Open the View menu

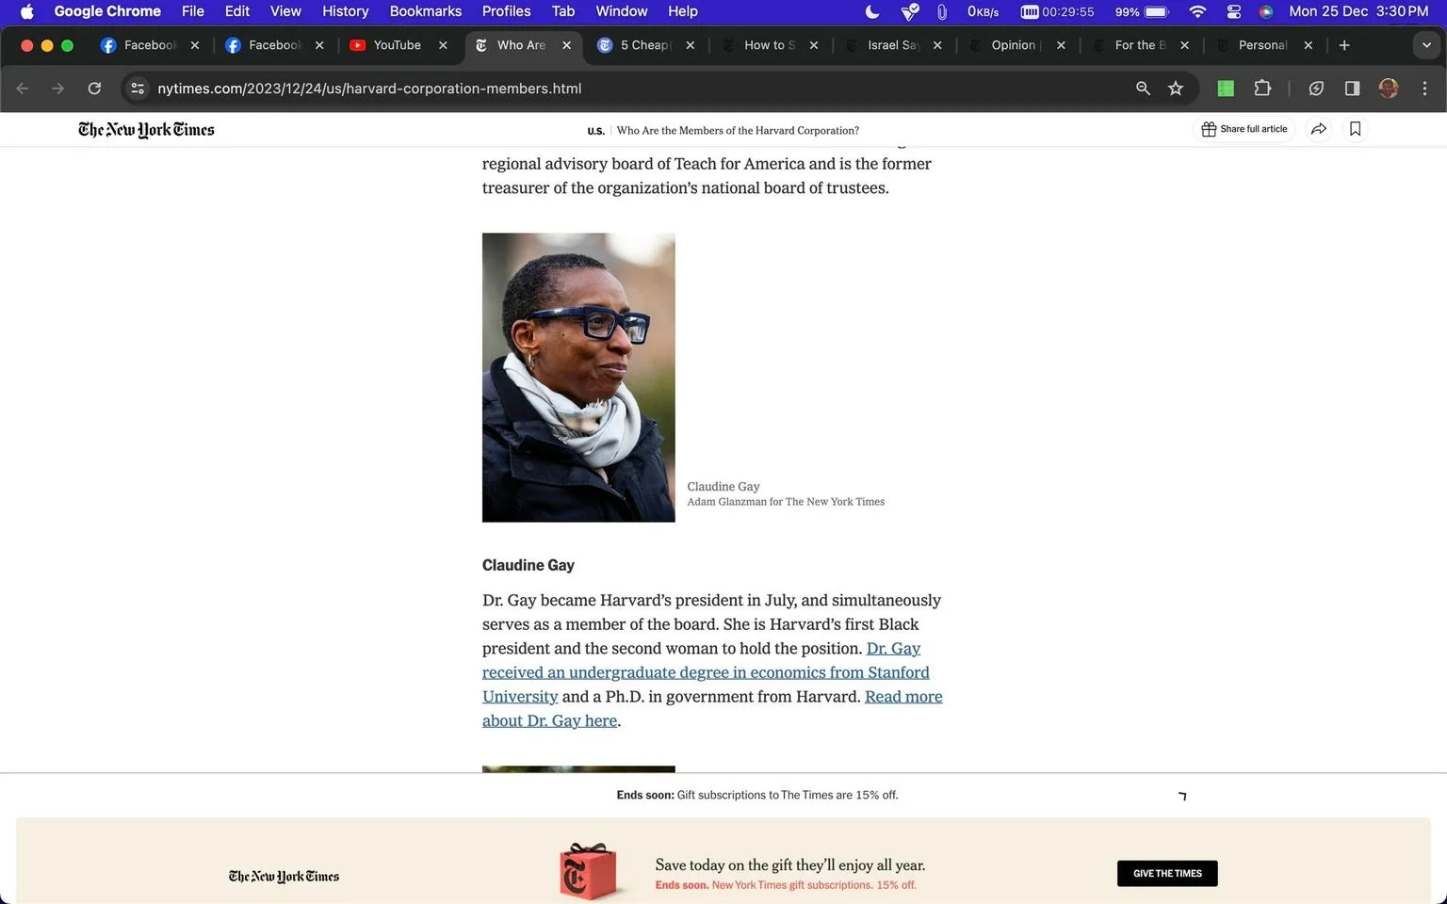[x=285, y=11]
